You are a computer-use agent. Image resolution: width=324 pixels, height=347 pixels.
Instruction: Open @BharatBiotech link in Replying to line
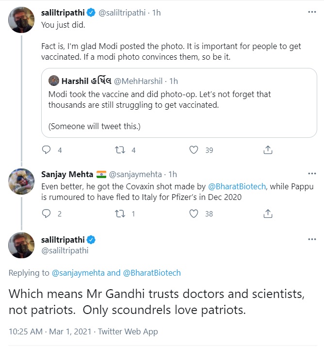point(152,273)
